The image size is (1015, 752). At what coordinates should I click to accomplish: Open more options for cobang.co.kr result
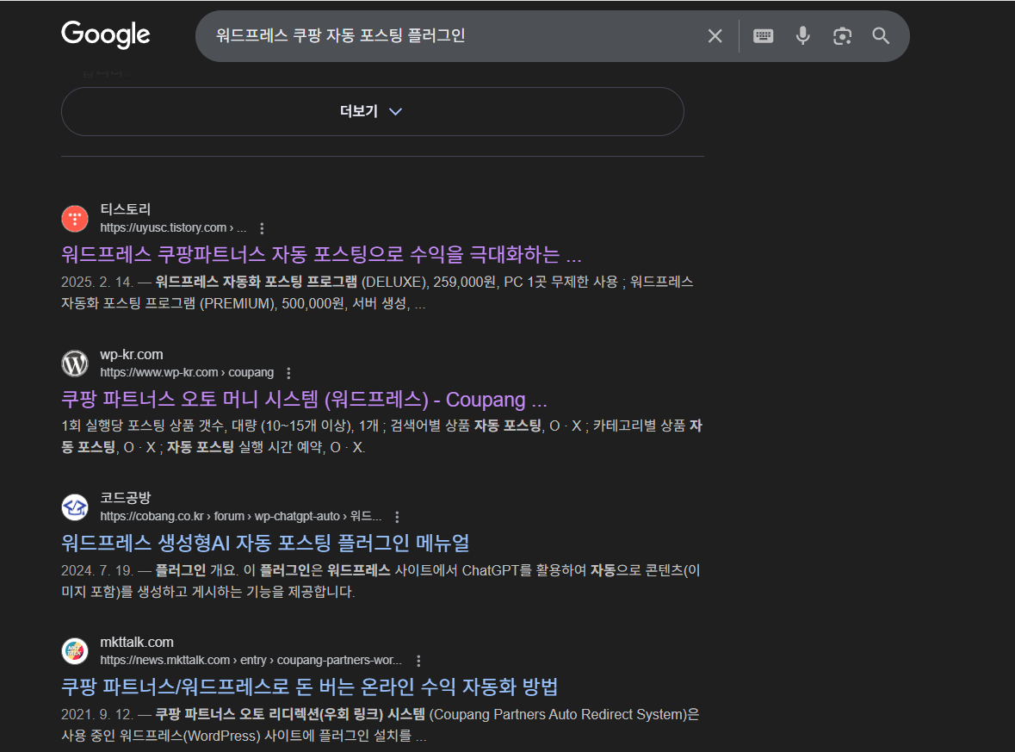(x=397, y=517)
